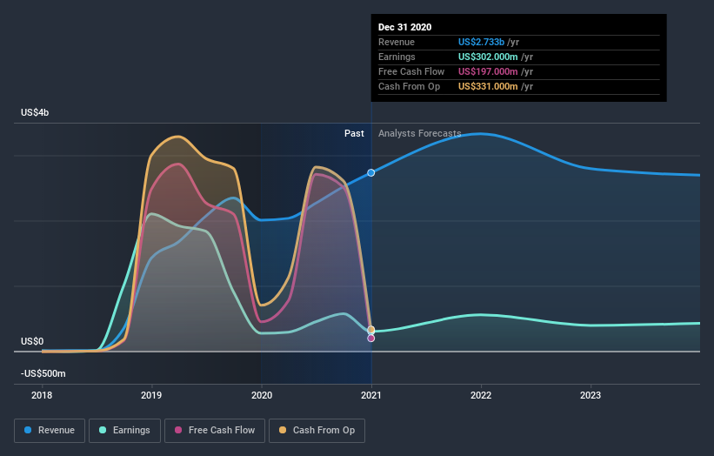The width and height of the screenshot is (714, 456).
Task: Click the US$0 y-axis label
Action: pos(32,341)
